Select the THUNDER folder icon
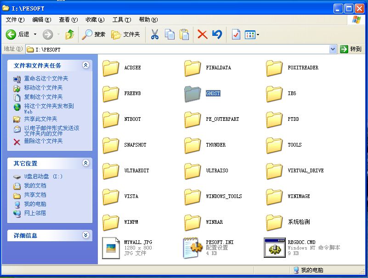The height and width of the screenshot is (278, 368). pyautogui.click(x=192, y=145)
